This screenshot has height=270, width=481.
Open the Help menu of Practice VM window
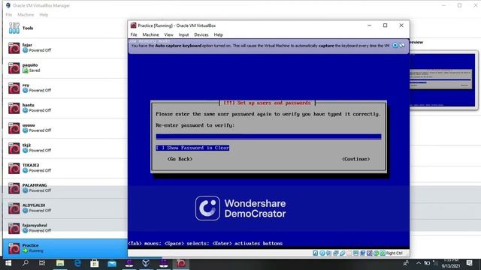[x=219, y=35]
